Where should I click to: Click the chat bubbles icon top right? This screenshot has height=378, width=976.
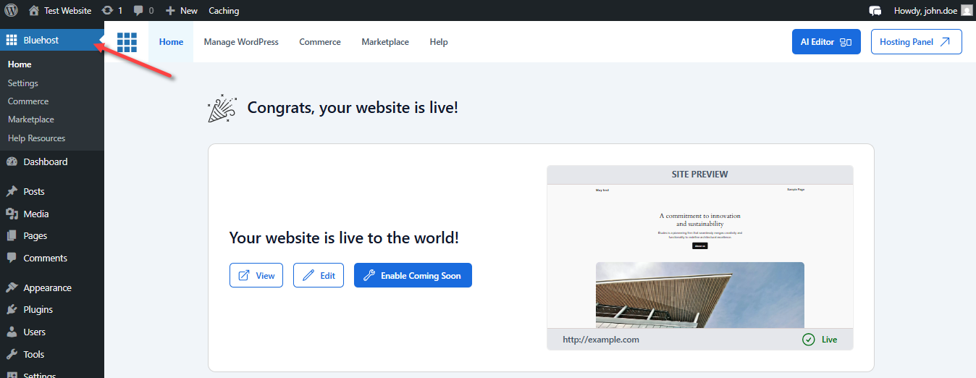[875, 10]
